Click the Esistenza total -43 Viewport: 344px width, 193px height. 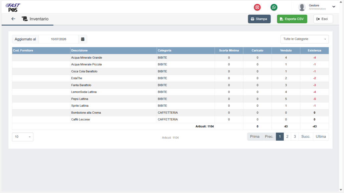(314, 126)
